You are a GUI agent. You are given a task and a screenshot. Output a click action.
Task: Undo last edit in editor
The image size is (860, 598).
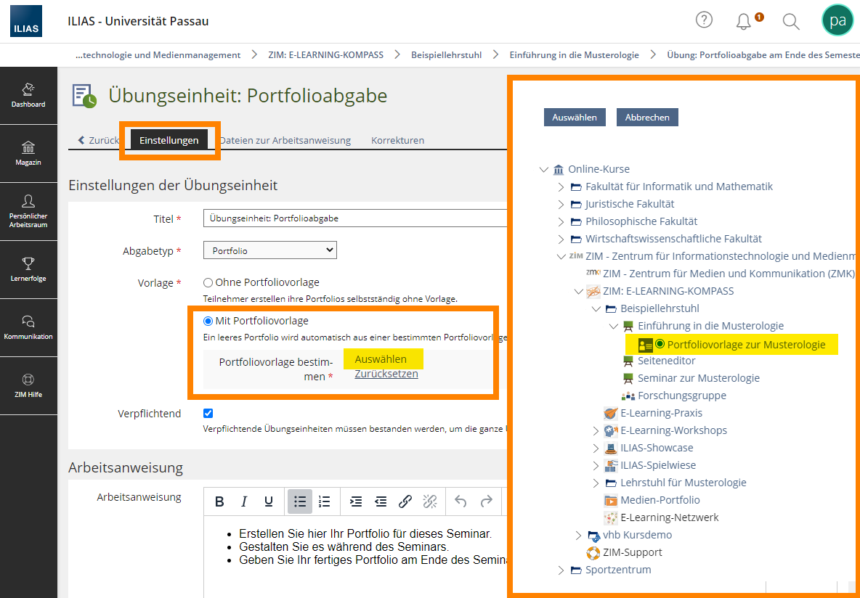click(x=461, y=501)
